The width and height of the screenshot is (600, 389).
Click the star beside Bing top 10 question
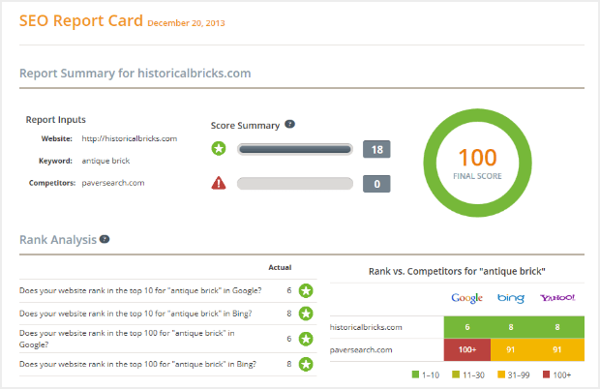(306, 314)
